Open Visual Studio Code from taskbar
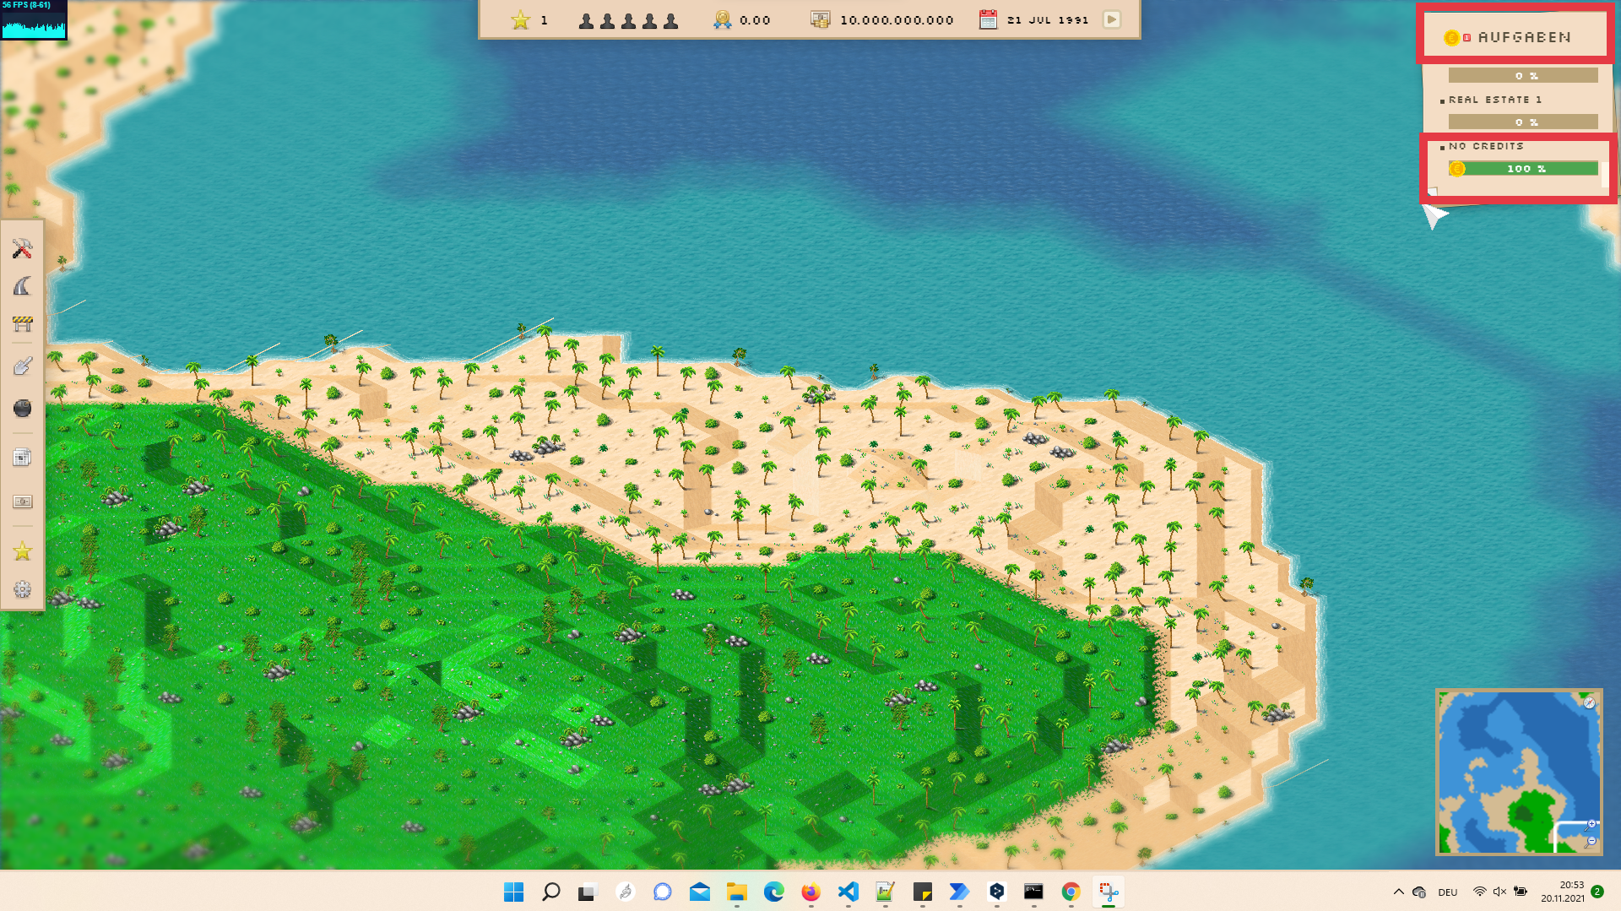The height and width of the screenshot is (911, 1621). coord(848,892)
